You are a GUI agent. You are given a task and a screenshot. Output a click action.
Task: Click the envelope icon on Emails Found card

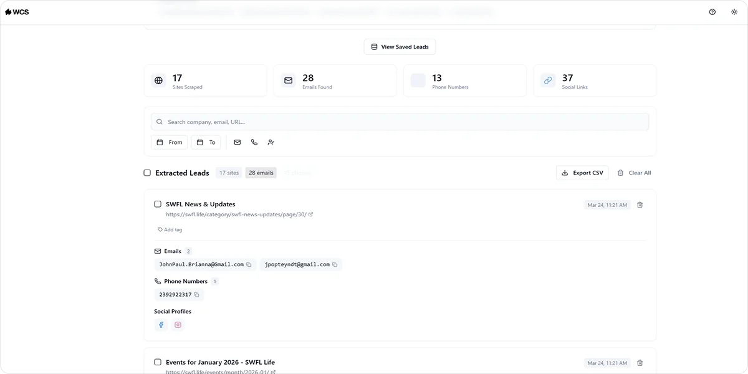click(288, 80)
